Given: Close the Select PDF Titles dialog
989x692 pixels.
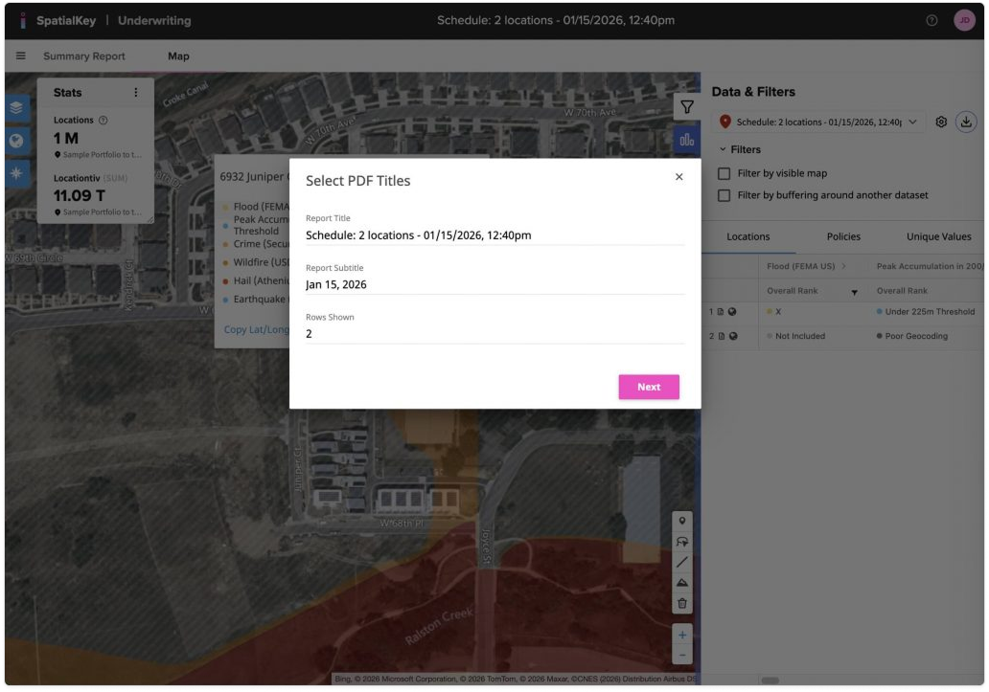Looking at the screenshot, I should (678, 177).
